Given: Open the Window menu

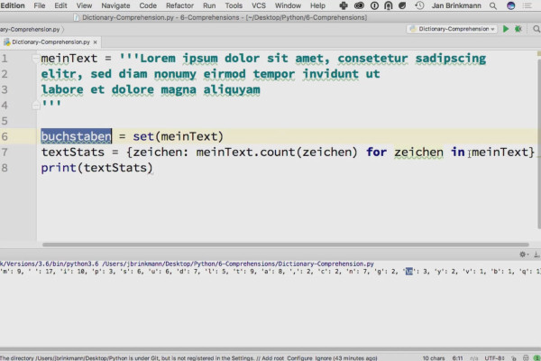Looking at the screenshot, I should tap(288, 5).
